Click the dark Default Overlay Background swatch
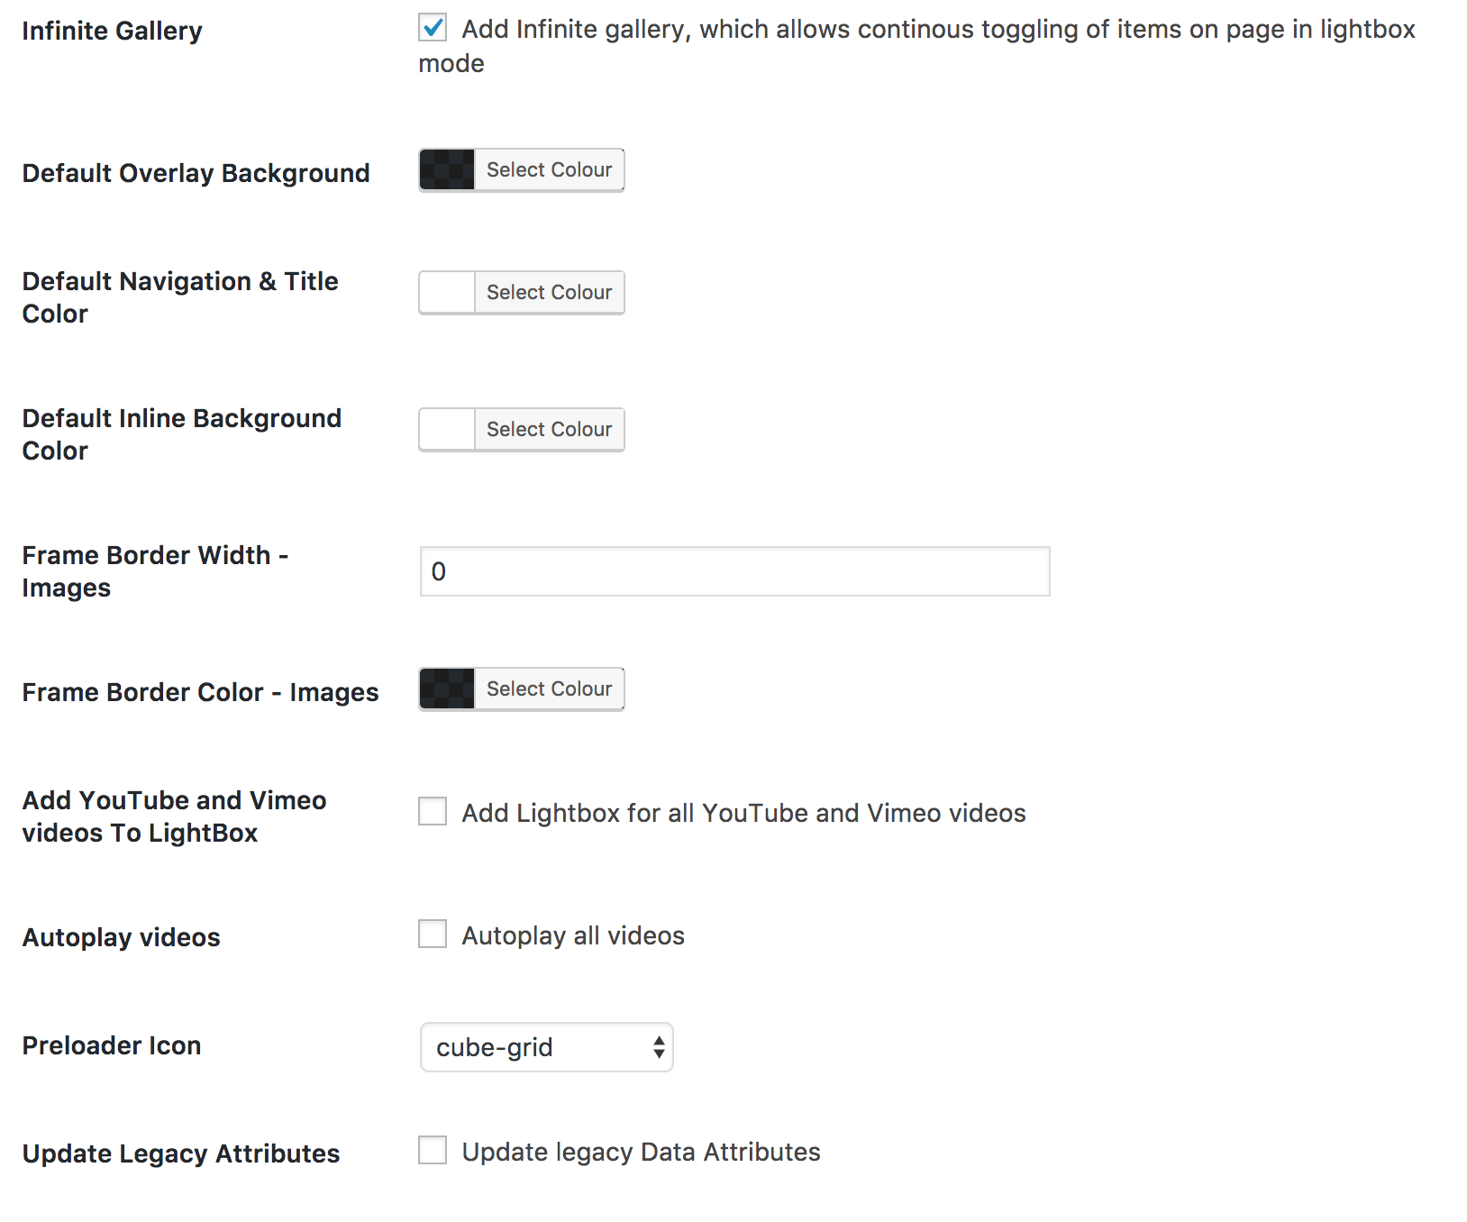The width and height of the screenshot is (1467, 1222). 447,170
